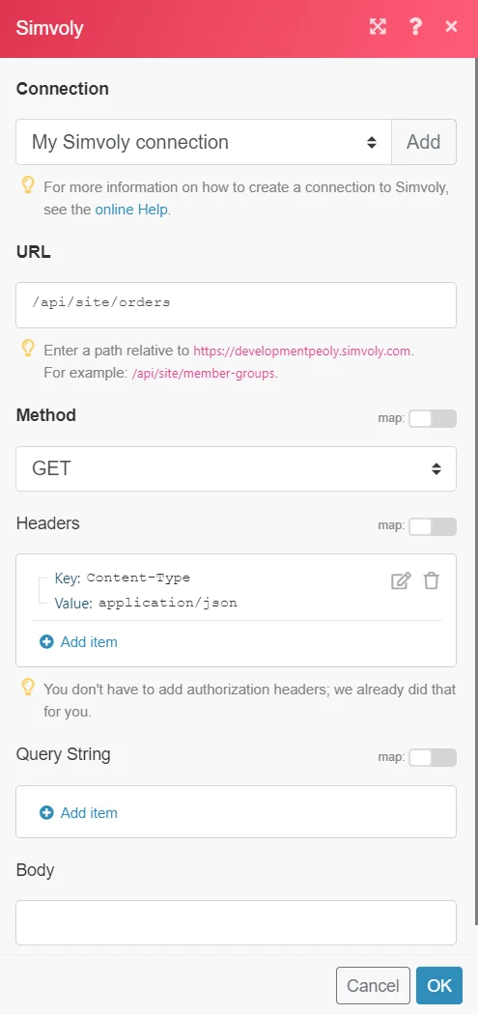Open the online Help link

pos(131,210)
